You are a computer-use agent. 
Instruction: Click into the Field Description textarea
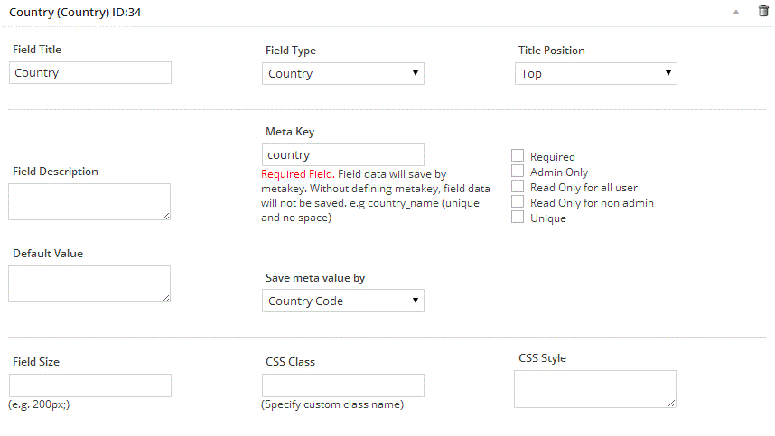point(89,202)
